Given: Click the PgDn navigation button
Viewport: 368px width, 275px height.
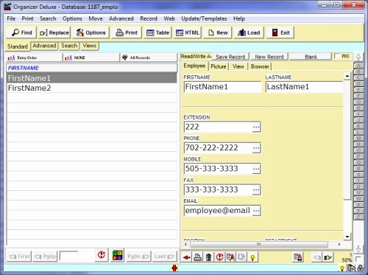Looking at the screenshot, I should pos(138,257).
